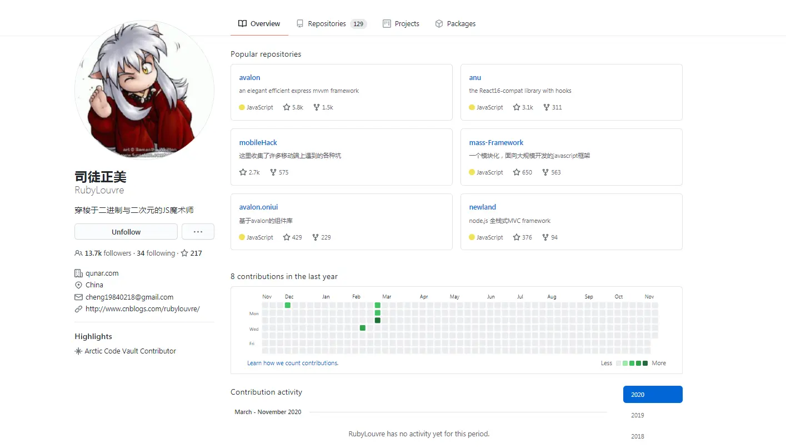The width and height of the screenshot is (786, 448).
Task: Select the 2019 contribution year
Action: coord(638,415)
